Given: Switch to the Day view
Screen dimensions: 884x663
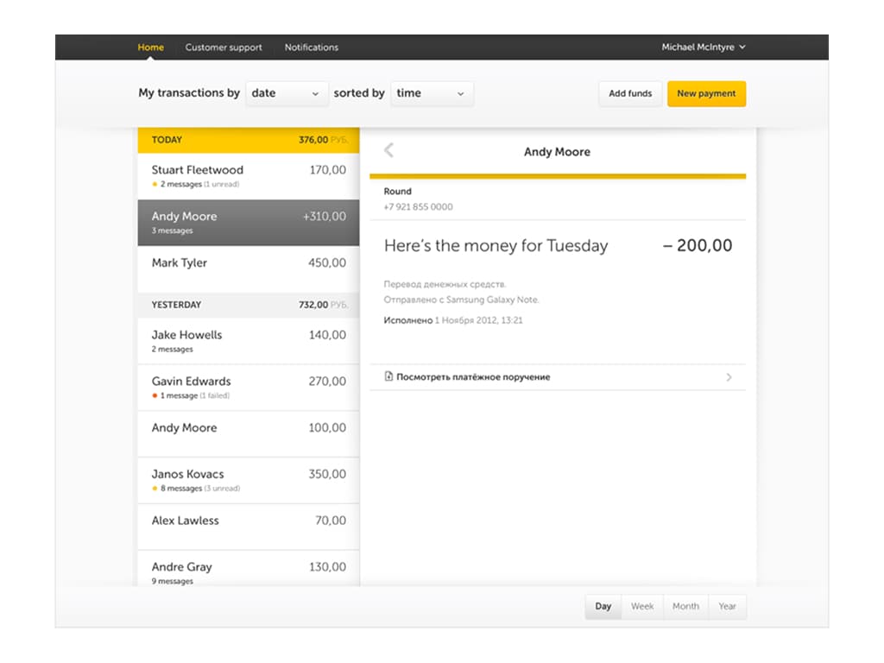Looking at the screenshot, I should (603, 607).
